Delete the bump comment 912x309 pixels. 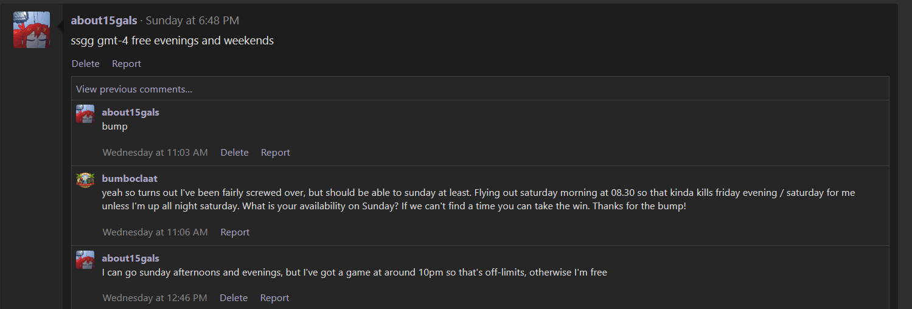pos(234,153)
